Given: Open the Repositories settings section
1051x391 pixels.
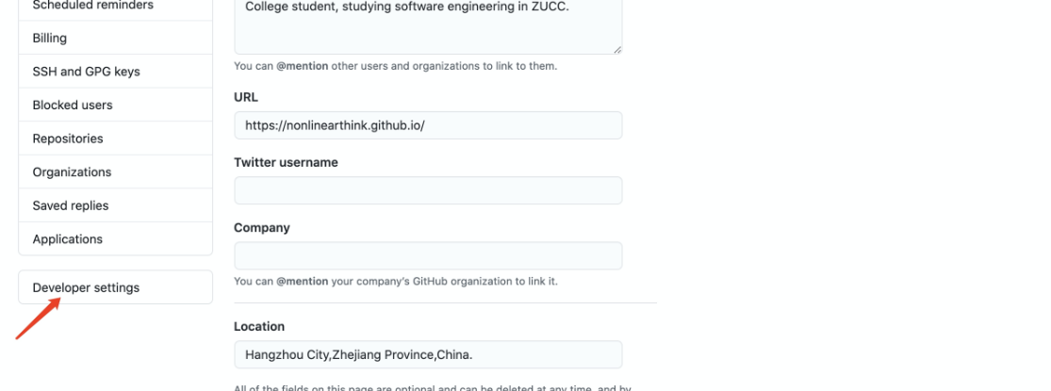Looking at the screenshot, I should click(x=68, y=138).
